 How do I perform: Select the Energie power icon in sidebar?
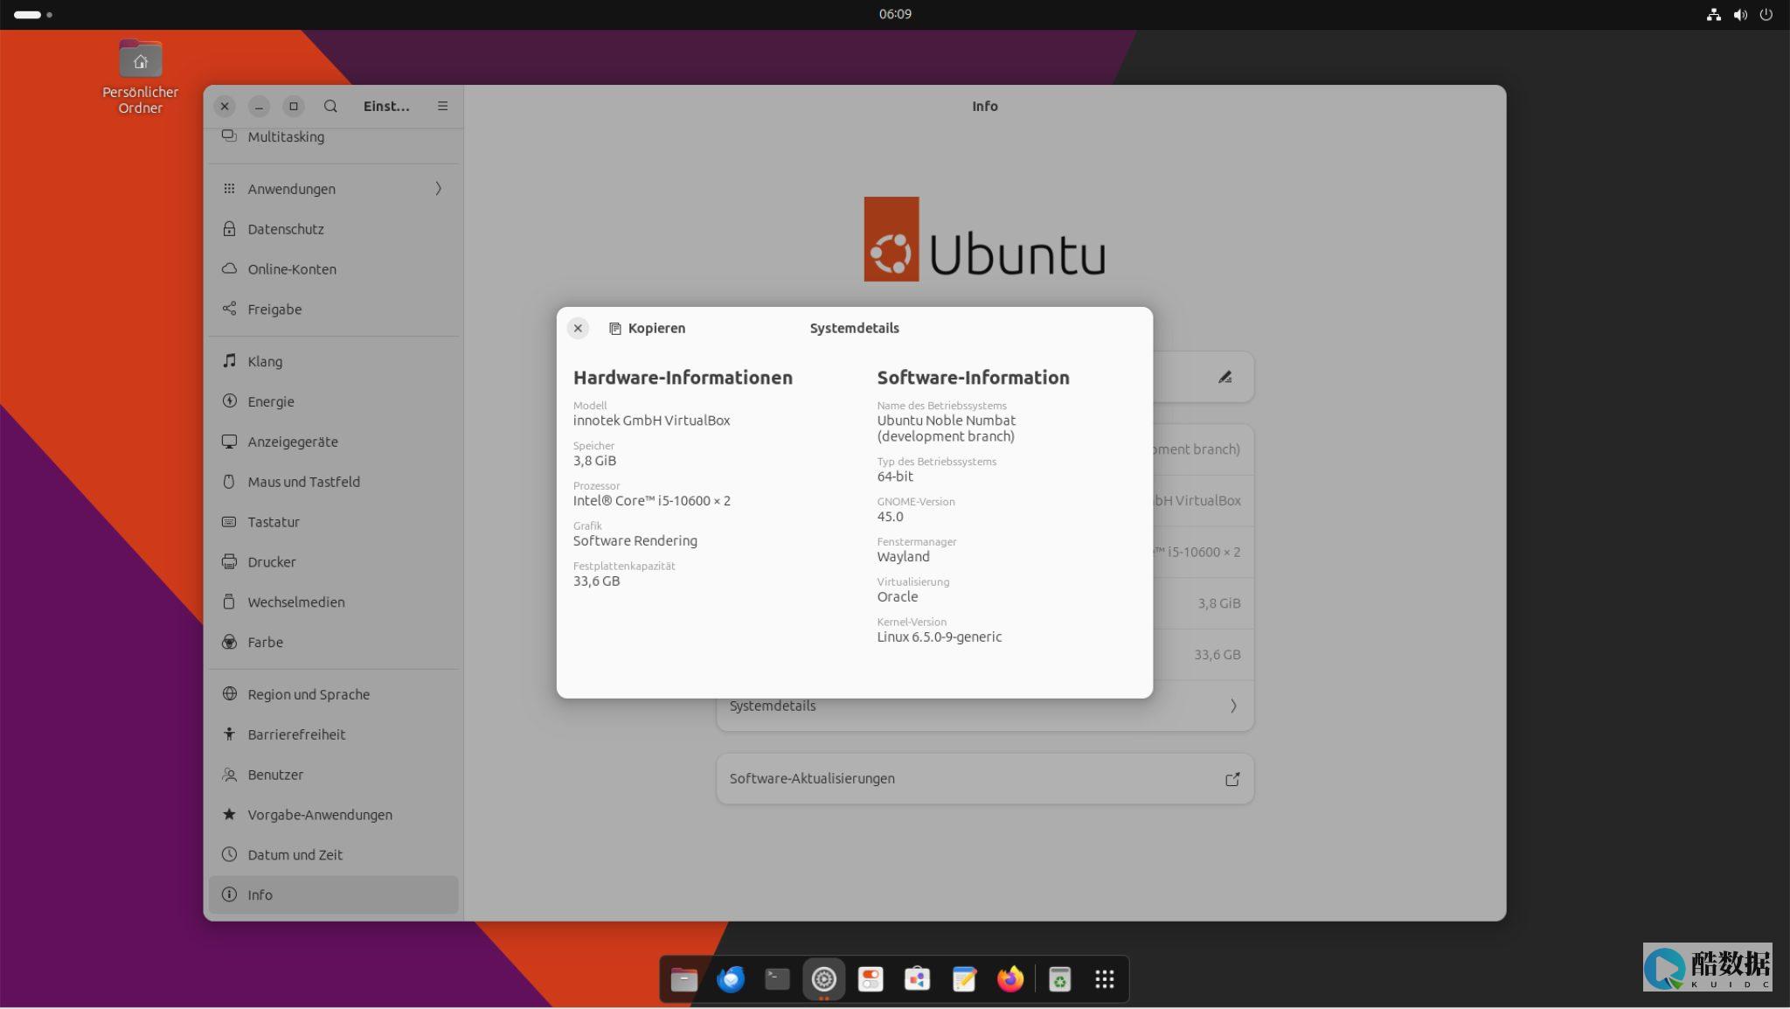click(x=229, y=401)
